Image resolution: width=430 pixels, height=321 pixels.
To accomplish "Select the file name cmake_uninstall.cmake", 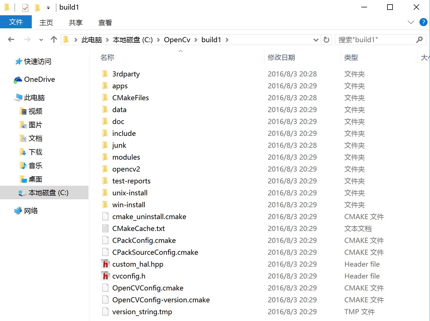I will click(149, 217).
